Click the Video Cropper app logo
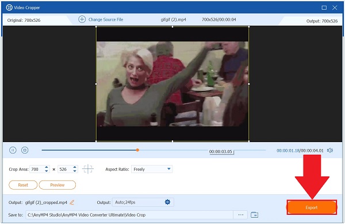Viewport: 345px width, 224px height. (9, 7)
